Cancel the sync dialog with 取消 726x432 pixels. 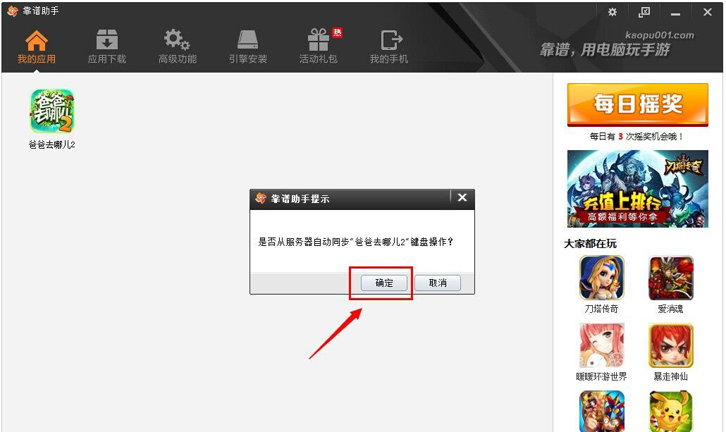(x=437, y=283)
